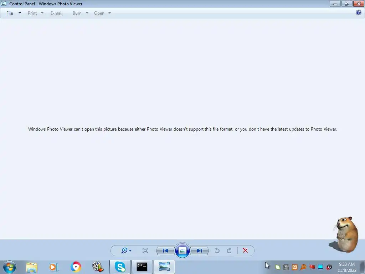Launch Windows Media Player from taskbar
This screenshot has height=274, width=365.
click(53, 267)
